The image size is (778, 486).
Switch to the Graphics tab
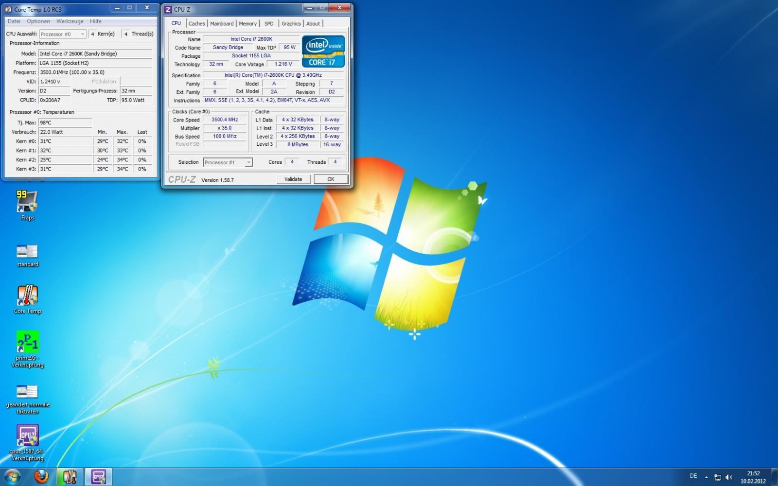[291, 23]
